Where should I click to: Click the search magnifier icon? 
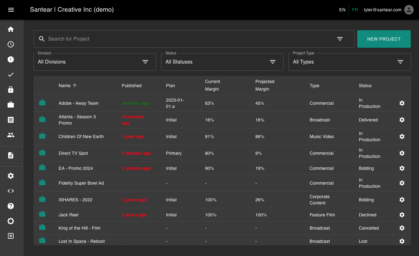(42, 39)
